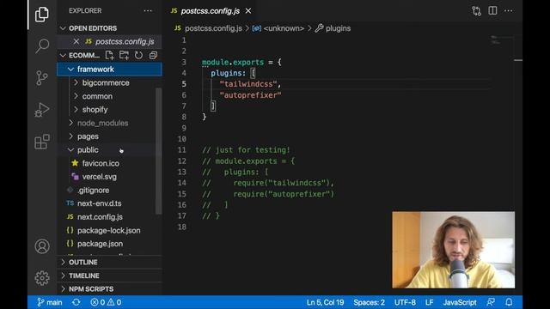Change LF end of line sequence
This screenshot has height=309, width=550.
[x=430, y=302]
